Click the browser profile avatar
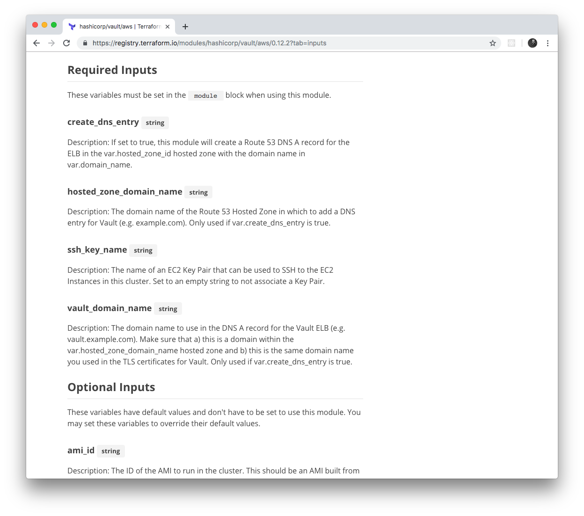The height and width of the screenshot is (516, 584). [532, 43]
